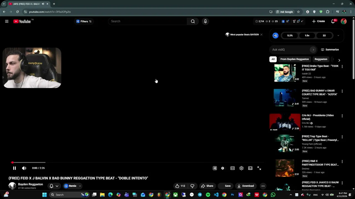355x199 pixels.
Task: Open player settings gear
Action: coord(241,168)
